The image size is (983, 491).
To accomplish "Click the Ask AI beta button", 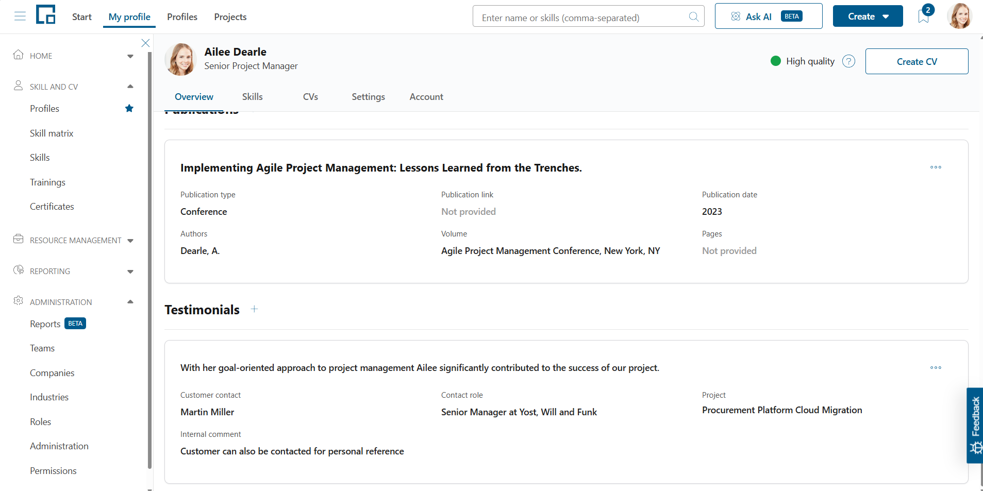I will tap(768, 16).
